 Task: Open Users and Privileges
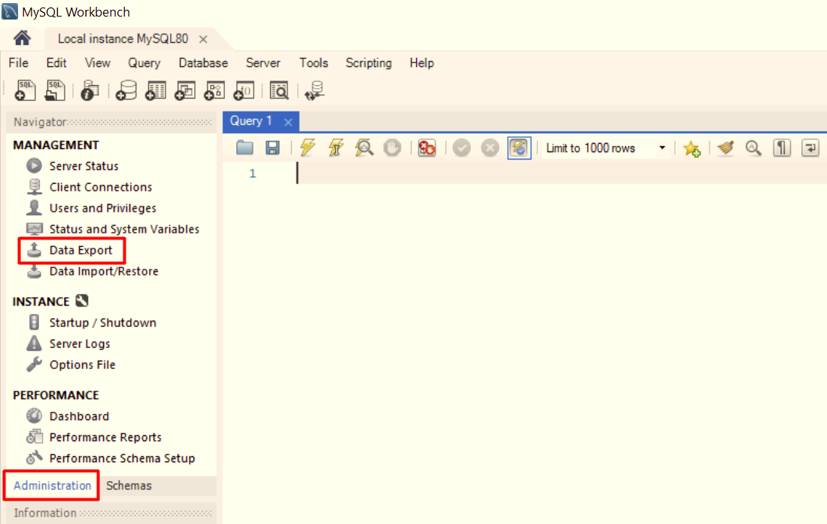[103, 208]
